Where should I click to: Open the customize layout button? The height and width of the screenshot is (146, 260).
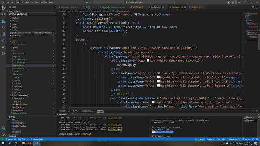[239, 2]
